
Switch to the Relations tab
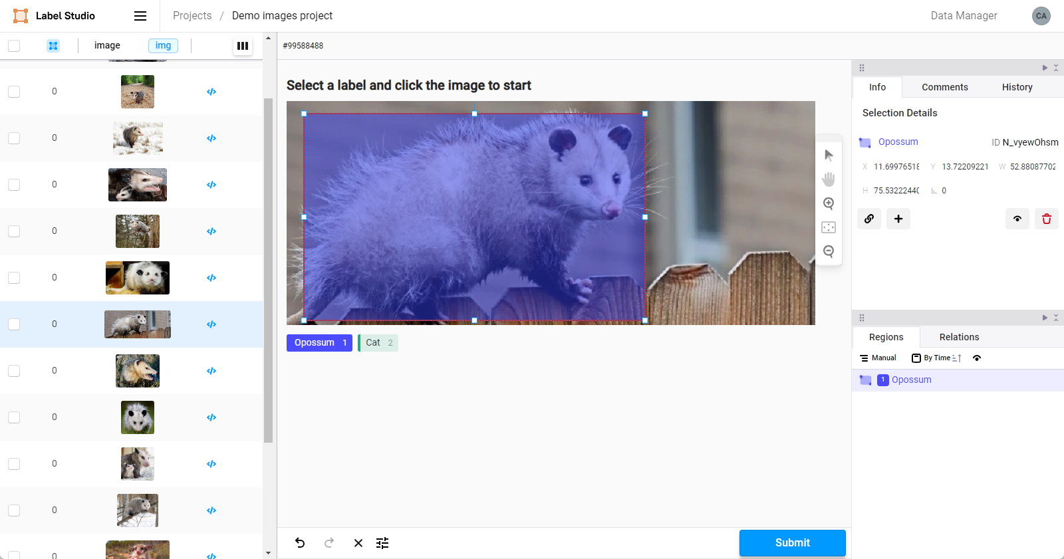[959, 337]
